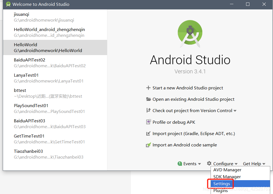The width and height of the screenshot is (273, 194).
Task: Select recent project named HelloWorld
Action: 55,47
